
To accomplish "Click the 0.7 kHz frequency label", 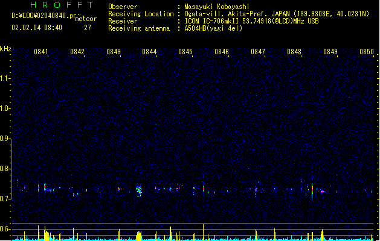I will coord(5,199).
